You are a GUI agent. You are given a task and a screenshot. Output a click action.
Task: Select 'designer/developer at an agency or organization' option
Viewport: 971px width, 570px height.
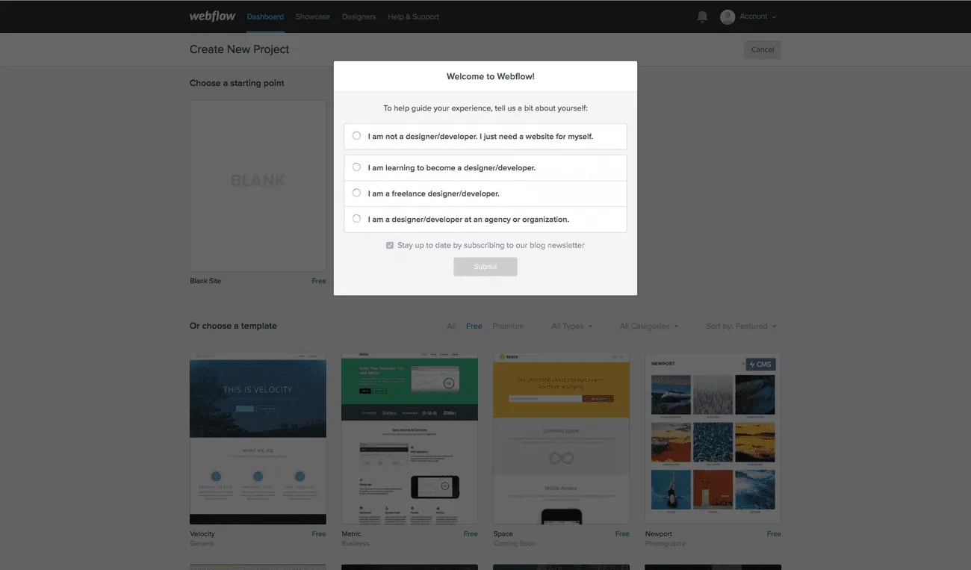[x=356, y=219]
